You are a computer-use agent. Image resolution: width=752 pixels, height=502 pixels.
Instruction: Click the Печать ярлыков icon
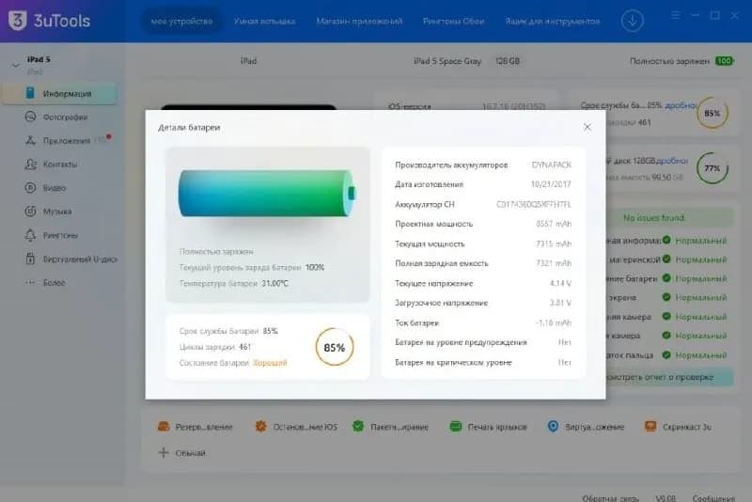point(456,426)
